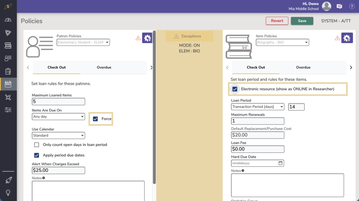Expand the Items Are Due On dropdown

coord(58,116)
